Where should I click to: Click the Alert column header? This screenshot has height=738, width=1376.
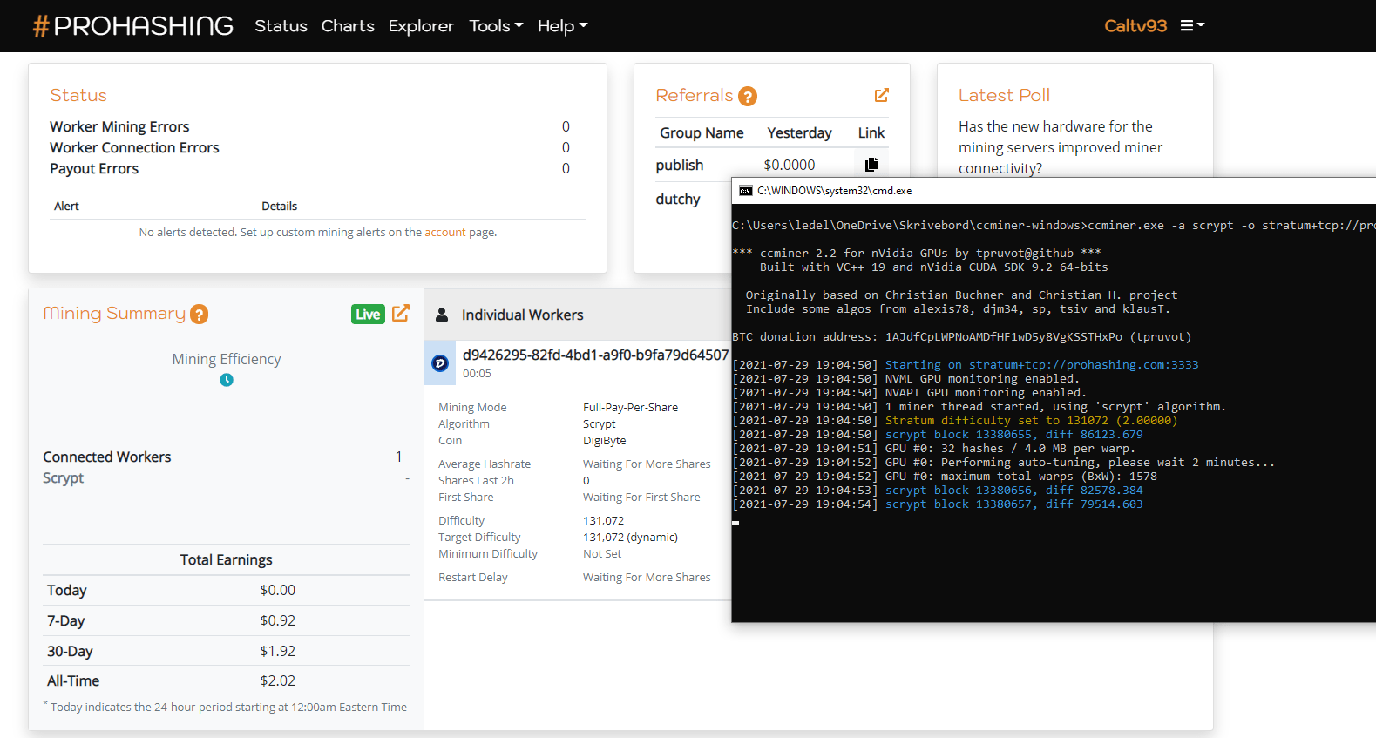[66, 207]
